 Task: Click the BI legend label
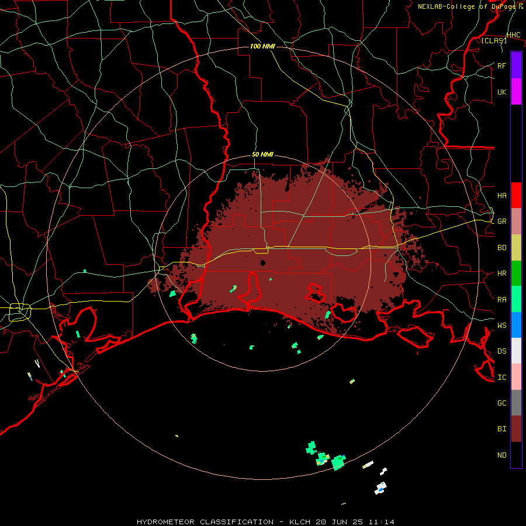tap(502, 429)
